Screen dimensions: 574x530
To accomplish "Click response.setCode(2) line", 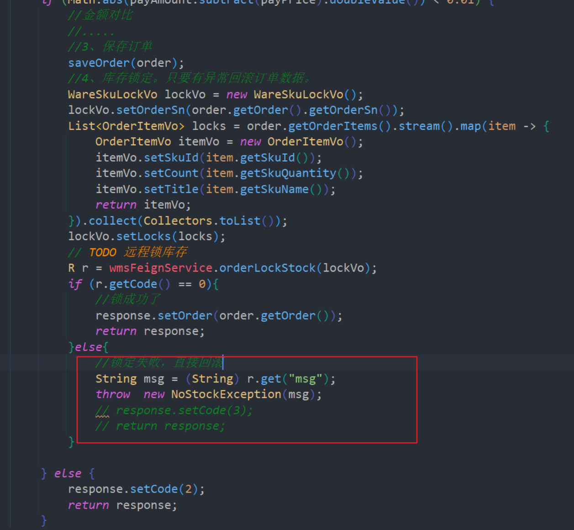I will pos(136,489).
